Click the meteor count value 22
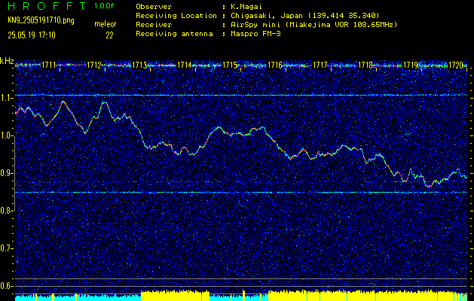 tap(109, 35)
